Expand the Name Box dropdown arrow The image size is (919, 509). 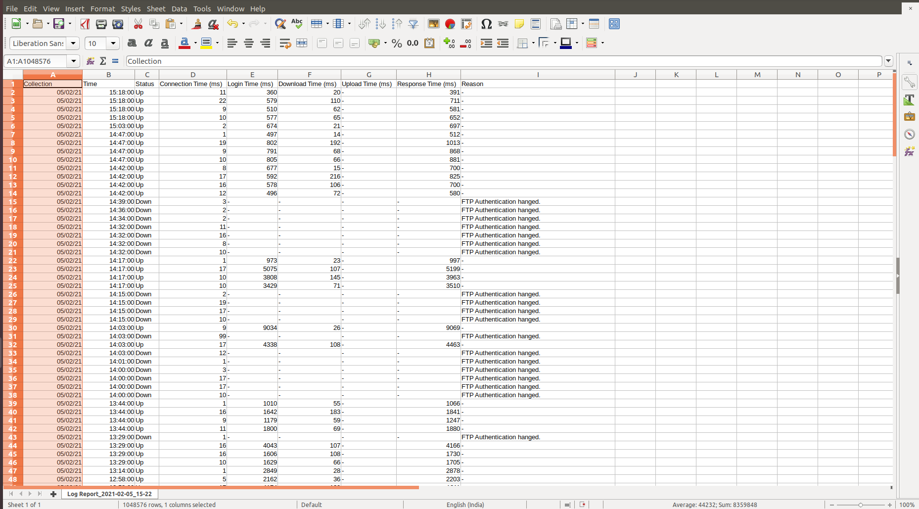click(74, 61)
